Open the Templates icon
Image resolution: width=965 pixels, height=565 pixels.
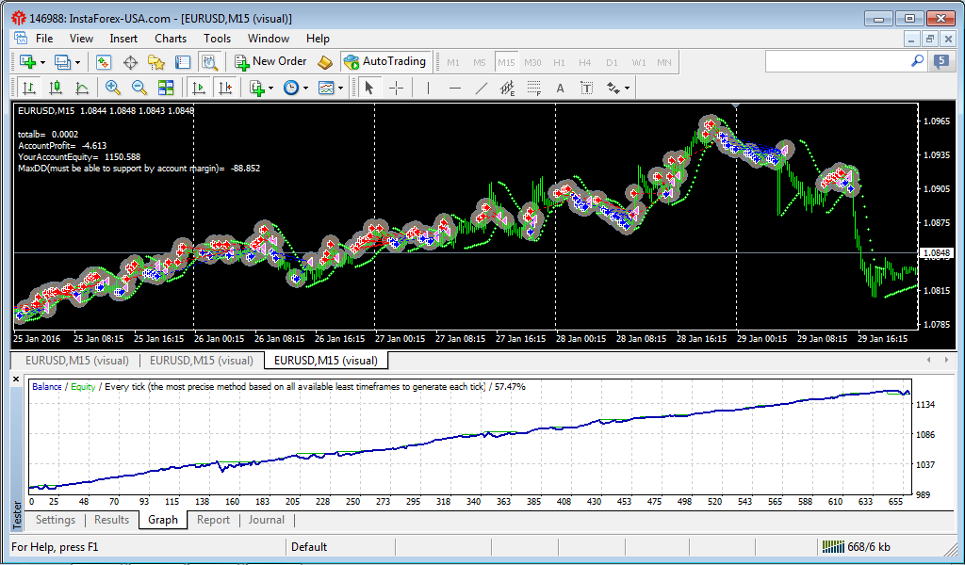click(326, 88)
